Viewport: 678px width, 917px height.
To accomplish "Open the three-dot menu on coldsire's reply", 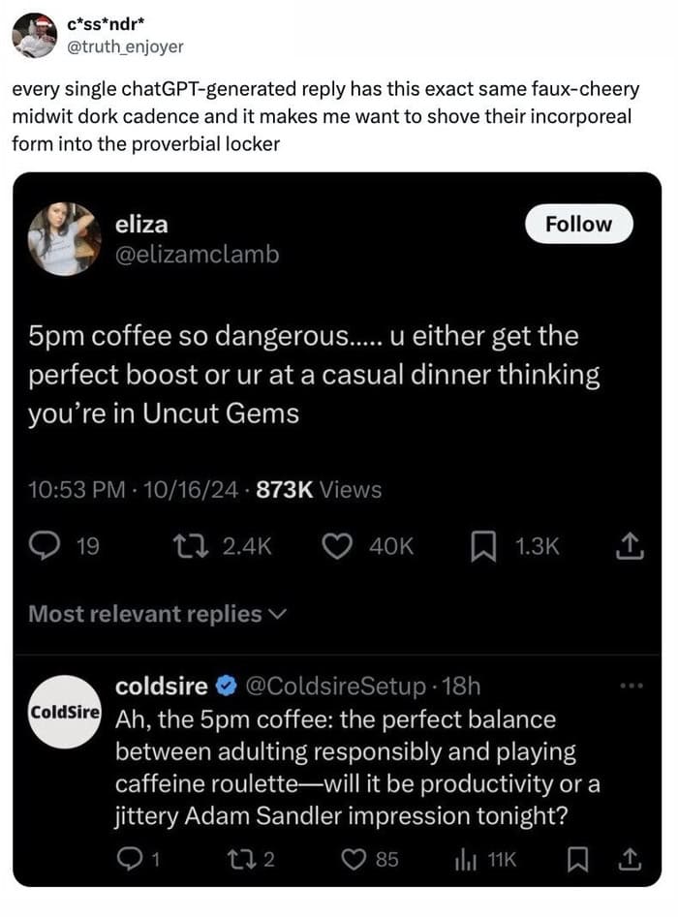I will [x=631, y=685].
